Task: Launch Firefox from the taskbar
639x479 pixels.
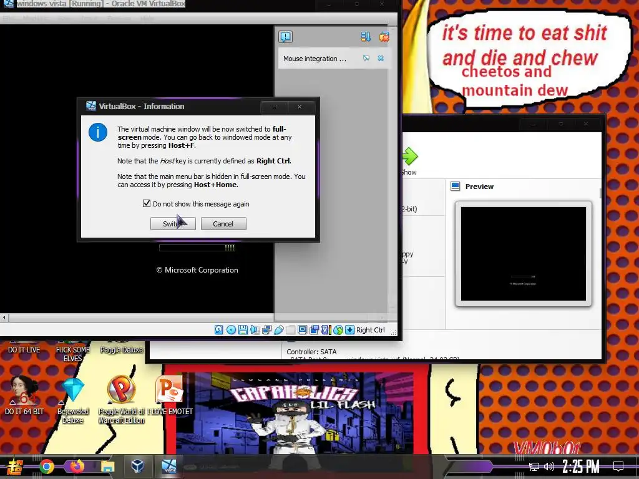Action: coord(77,467)
